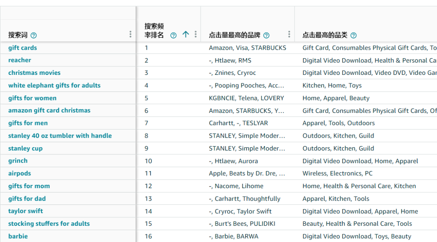Click the 'barbie' search term link
This screenshot has height=242, width=437.
[18, 236]
